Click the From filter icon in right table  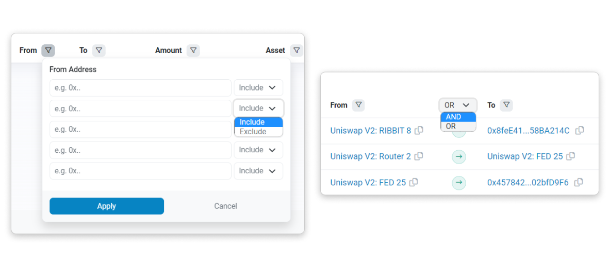(358, 105)
